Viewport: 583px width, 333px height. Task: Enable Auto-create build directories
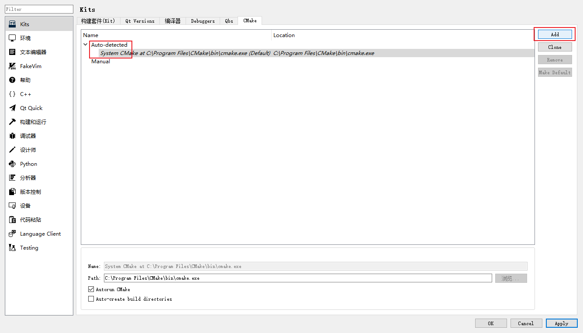pyautogui.click(x=91, y=299)
